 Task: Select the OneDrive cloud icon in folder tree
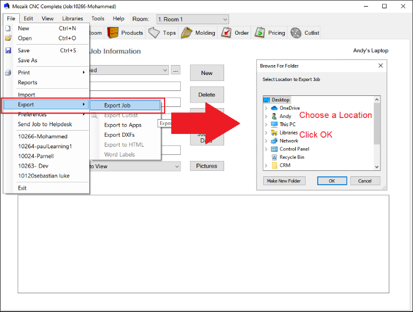tap(274, 108)
